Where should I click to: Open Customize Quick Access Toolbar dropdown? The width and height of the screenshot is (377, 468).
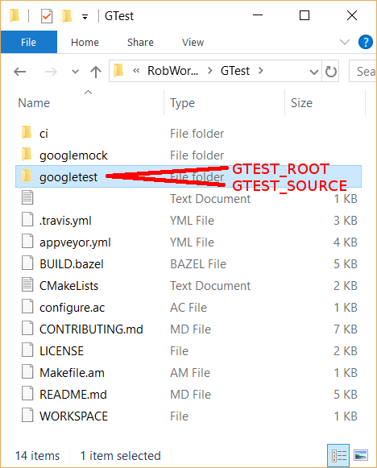point(85,17)
